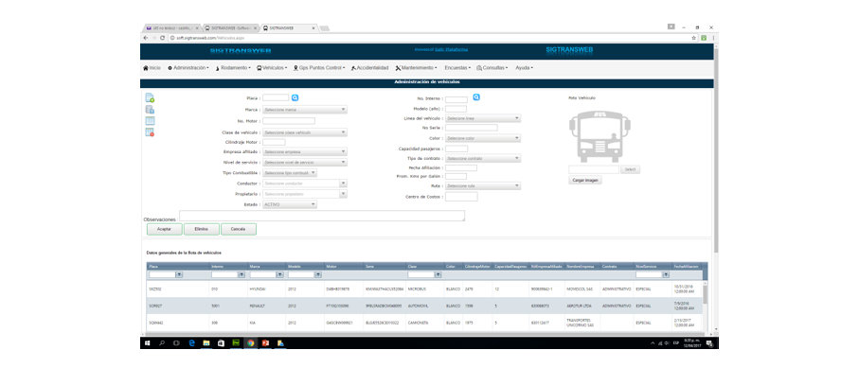Click the new record icon in left sidebar
859x385 pixels.
coord(150,98)
